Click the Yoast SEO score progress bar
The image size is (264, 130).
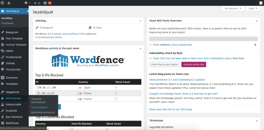[x=203, y=39]
